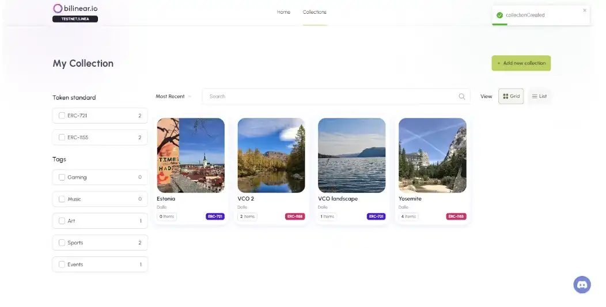Click ERC-721 badge on Estonia card
Viewport: 606px width, 307px height.
tap(215, 216)
